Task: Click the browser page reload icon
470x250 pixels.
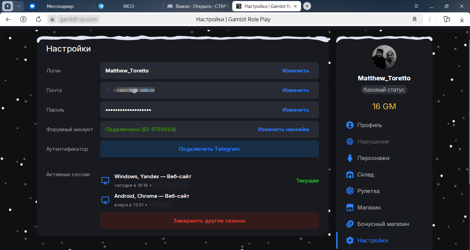Action: pos(39,19)
